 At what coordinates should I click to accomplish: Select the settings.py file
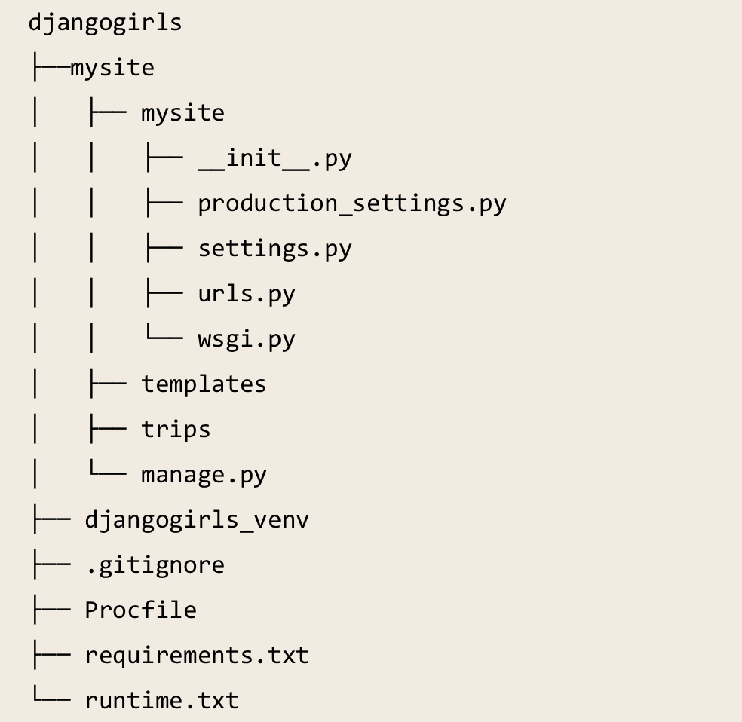(x=274, y=249)
